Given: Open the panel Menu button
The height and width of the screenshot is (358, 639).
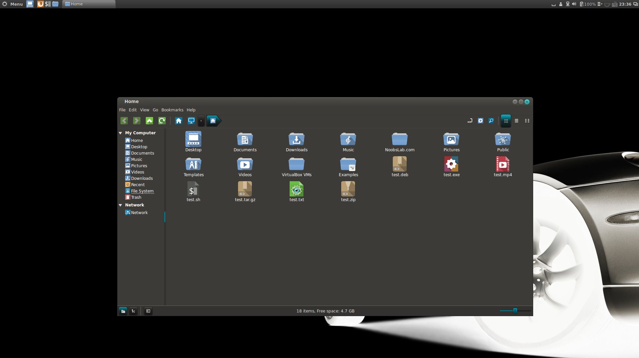Looking at the screenshot, I should click(x=13, y=4).
